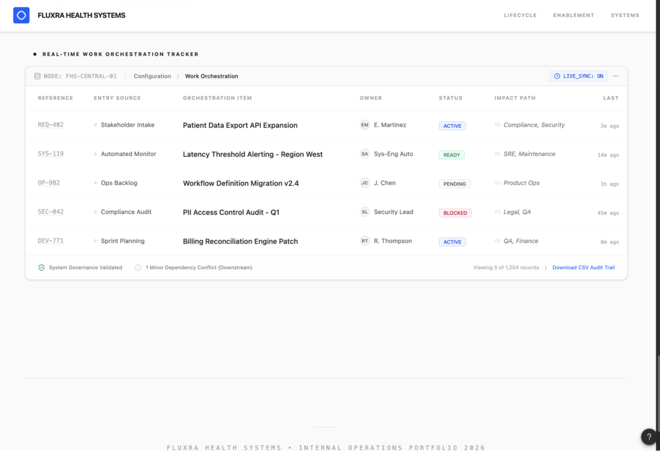Viewport: 660px width, 451px height.
Task: Click the dot before Stakeholder Intake
Action: click(95, 125)
